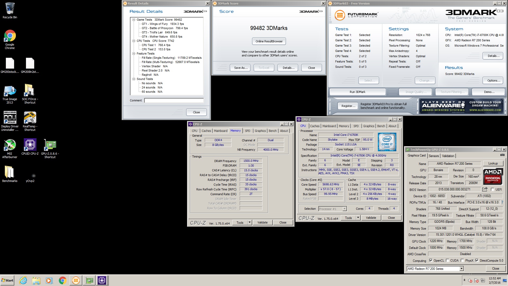Launch MSI Afterburner desktop icon
Screen dimensions: 508x286
[10, 149]
